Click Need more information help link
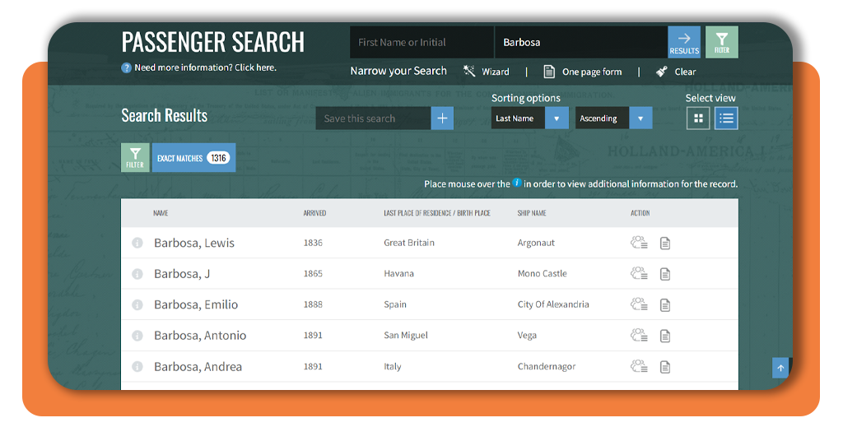 point(205,67)
